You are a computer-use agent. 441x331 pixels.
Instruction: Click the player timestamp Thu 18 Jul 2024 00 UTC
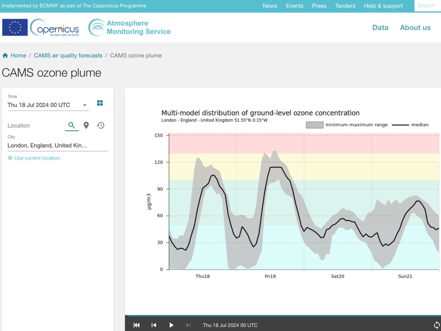pos(230,325)
